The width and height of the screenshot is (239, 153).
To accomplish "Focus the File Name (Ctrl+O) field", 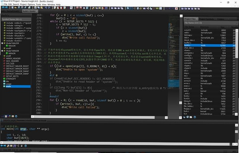I will [x=211, y=23].
